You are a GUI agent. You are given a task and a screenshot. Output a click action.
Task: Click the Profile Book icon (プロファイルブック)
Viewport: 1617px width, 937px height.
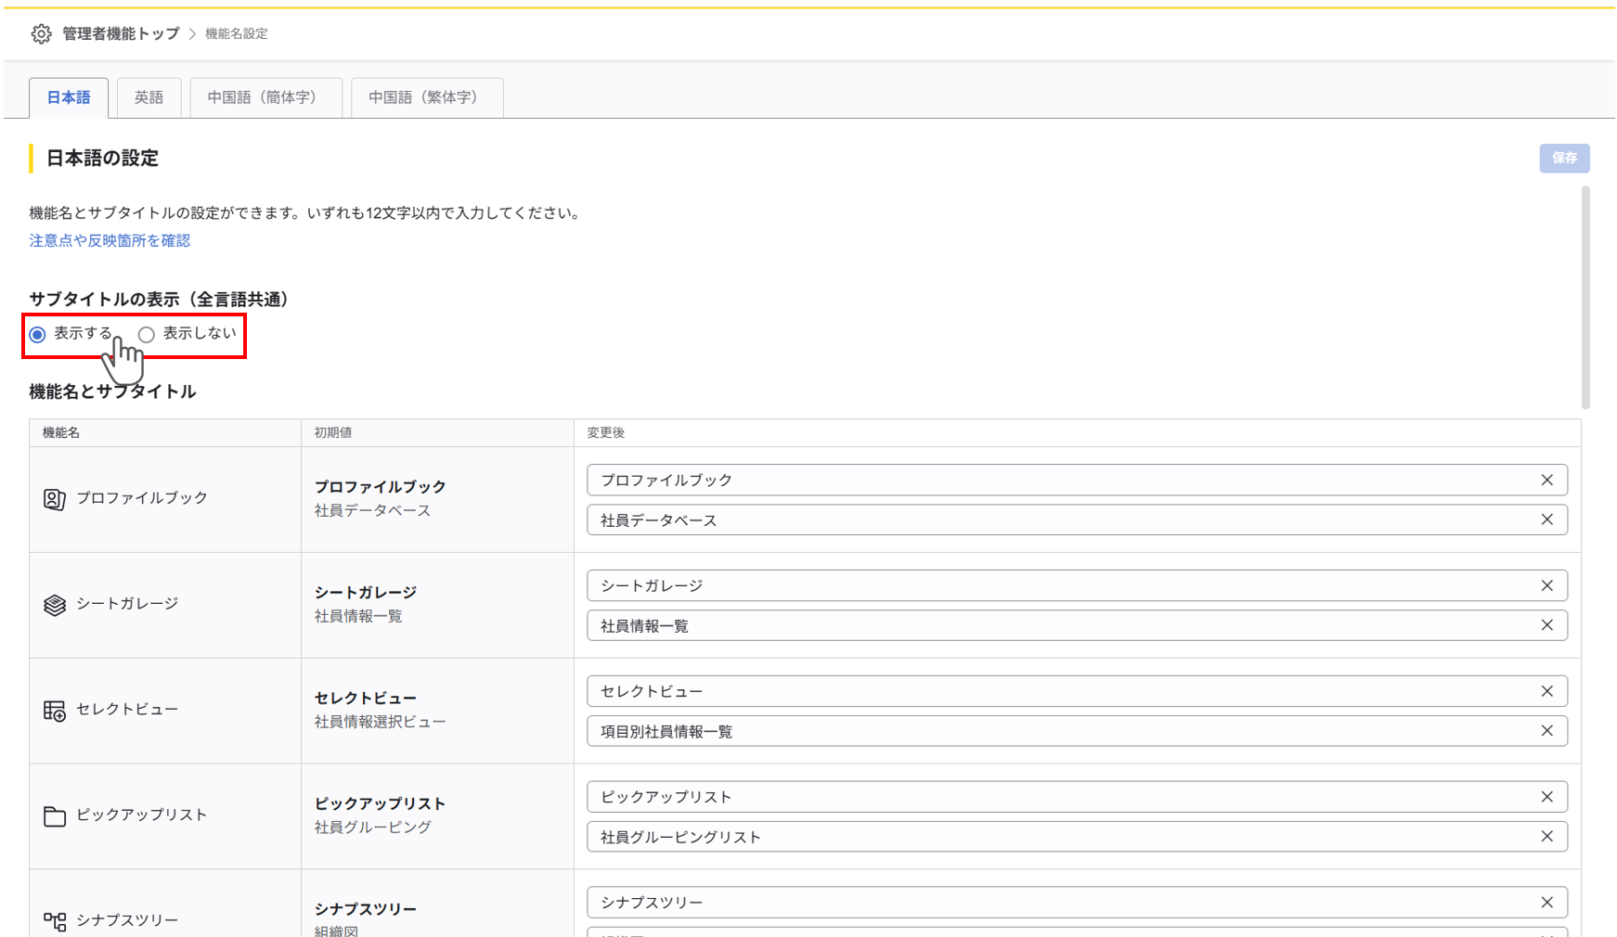tap(55, 499)
